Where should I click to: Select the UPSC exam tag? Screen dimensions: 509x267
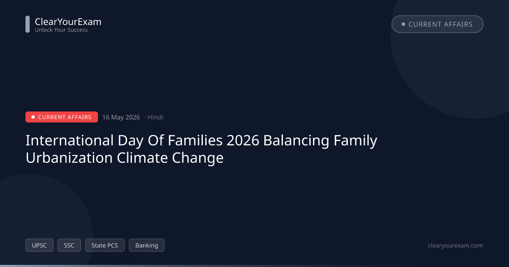pyautogui.click(x=39, y=245)
